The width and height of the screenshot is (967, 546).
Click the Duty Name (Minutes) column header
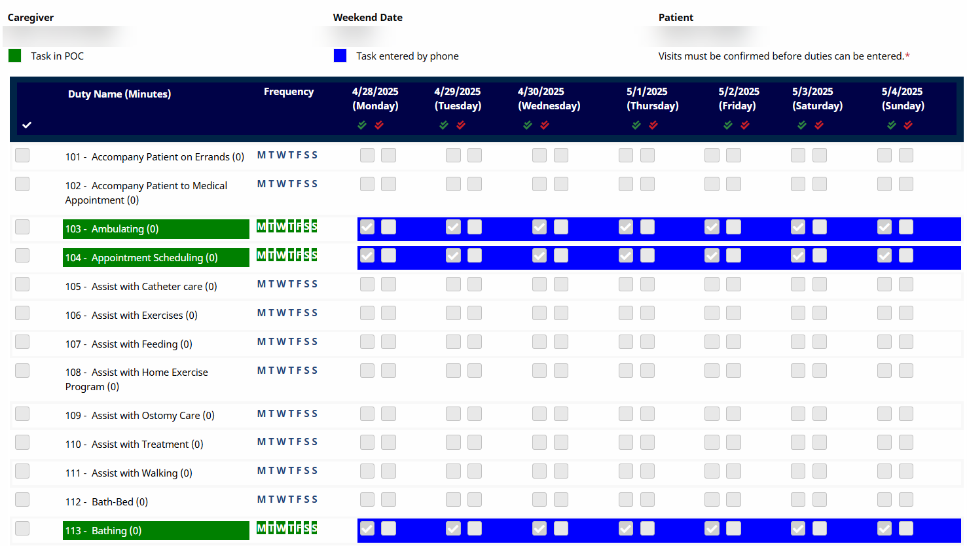119,94
